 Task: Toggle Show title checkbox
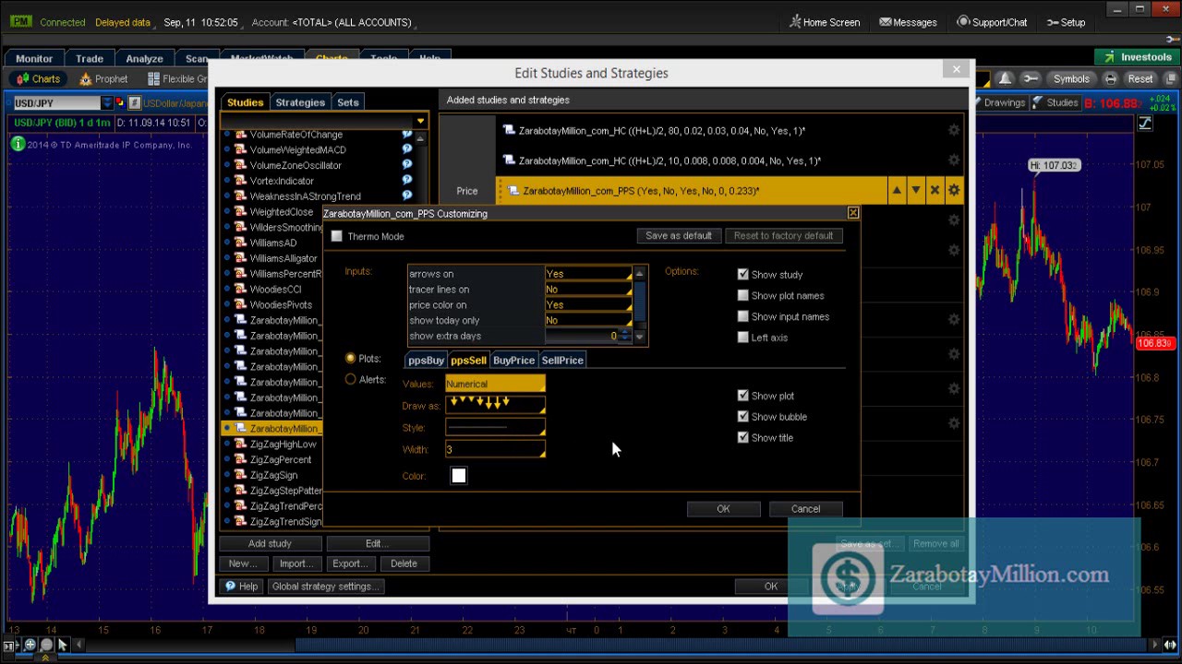tap(742, 438)
